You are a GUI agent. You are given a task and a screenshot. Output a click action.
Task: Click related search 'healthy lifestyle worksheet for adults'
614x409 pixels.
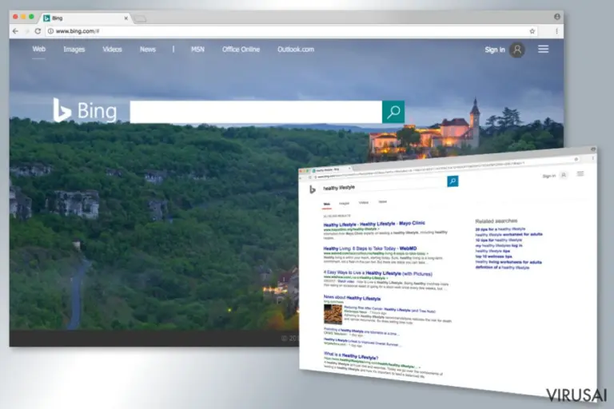[508, 234]
